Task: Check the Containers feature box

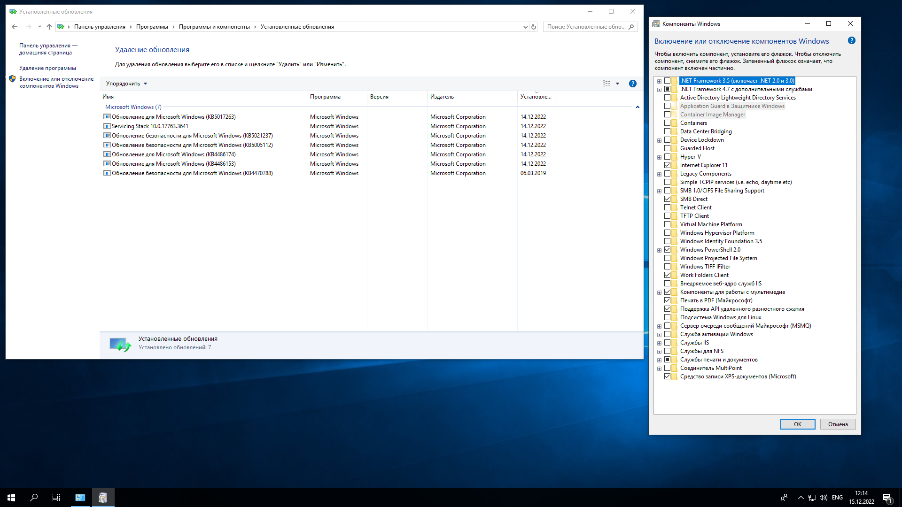Action: point(667,123)
